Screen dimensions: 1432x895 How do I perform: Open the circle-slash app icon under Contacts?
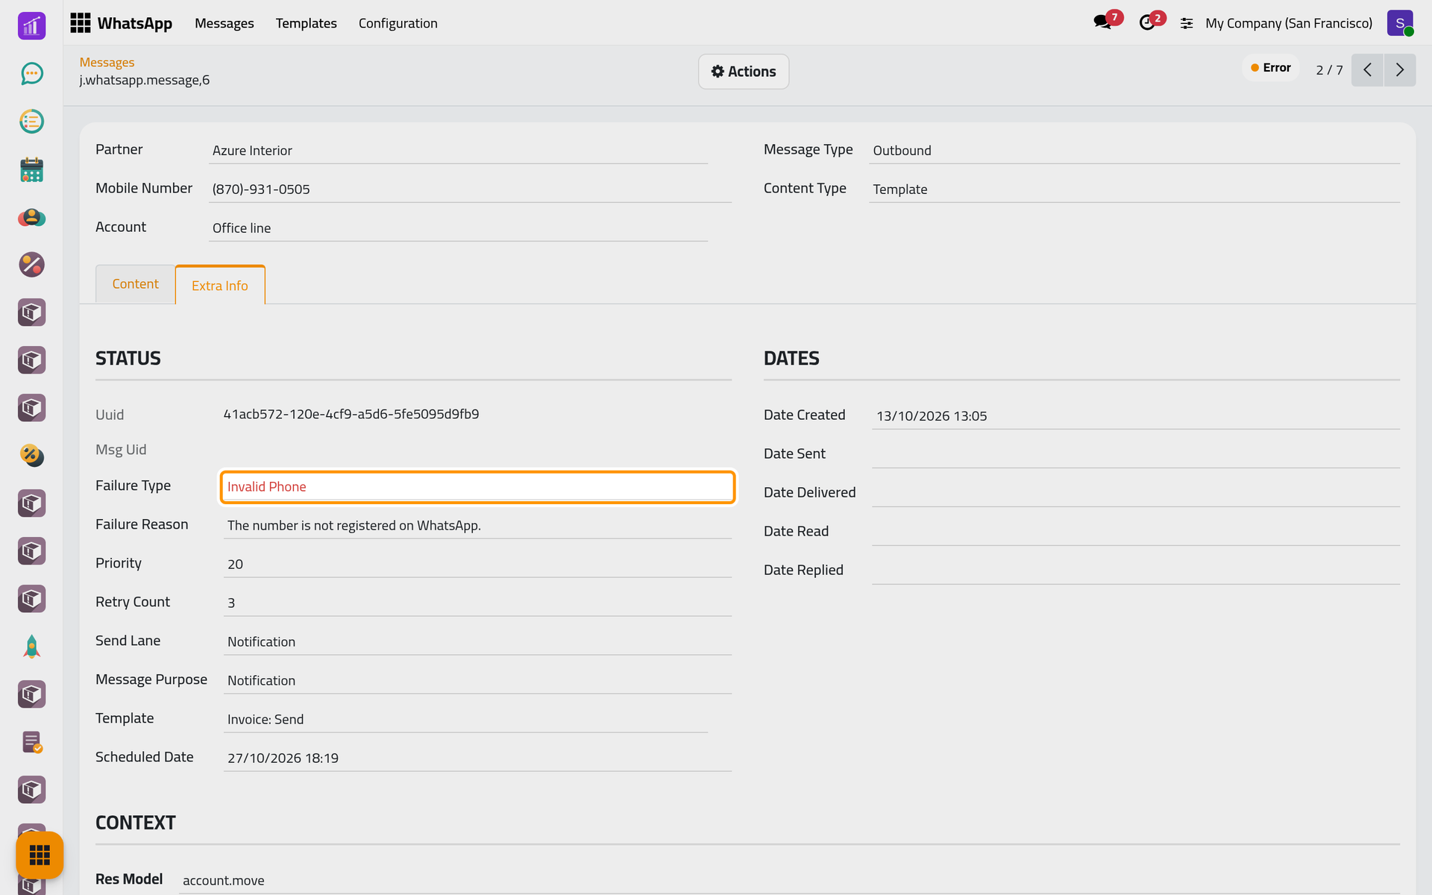(x=31, y=265)
